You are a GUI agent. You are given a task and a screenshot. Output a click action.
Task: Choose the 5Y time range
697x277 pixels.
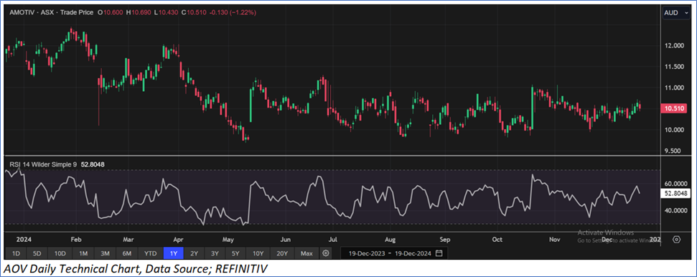(235, 253)
